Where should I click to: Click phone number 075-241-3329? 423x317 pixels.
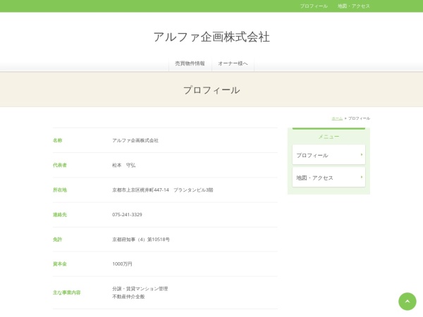coord(127,215)
